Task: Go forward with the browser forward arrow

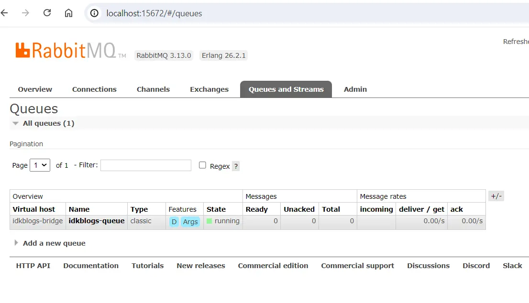Action: point(25,13)
